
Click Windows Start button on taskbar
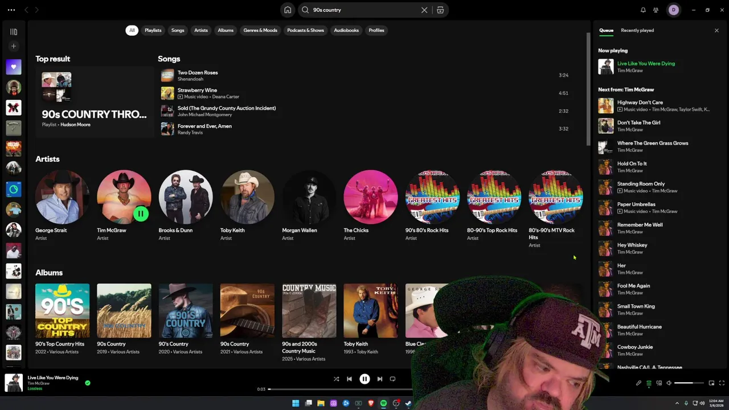296,403
